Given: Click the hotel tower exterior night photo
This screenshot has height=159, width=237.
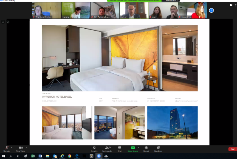Looking at the screenshot, I should point(172,123).
